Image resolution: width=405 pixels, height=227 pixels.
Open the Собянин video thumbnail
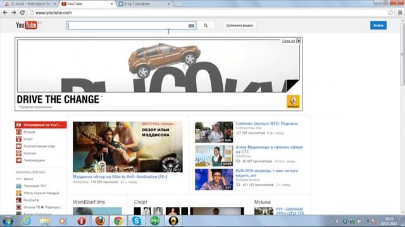[214, 132]
